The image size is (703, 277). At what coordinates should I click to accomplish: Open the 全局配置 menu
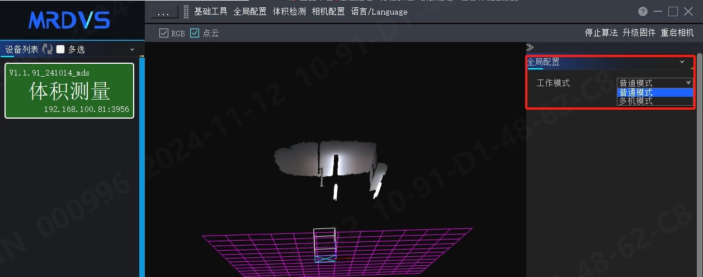click(250, 12)
